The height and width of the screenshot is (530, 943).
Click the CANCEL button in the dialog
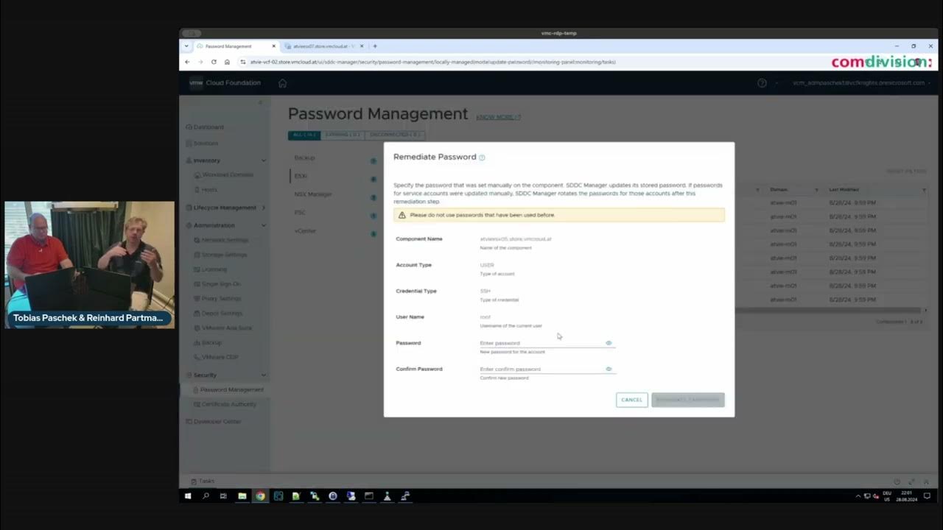tap(632, 400)
